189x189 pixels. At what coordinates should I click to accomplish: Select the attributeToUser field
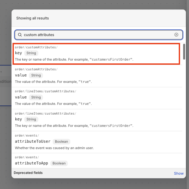[x=33, y=141]
